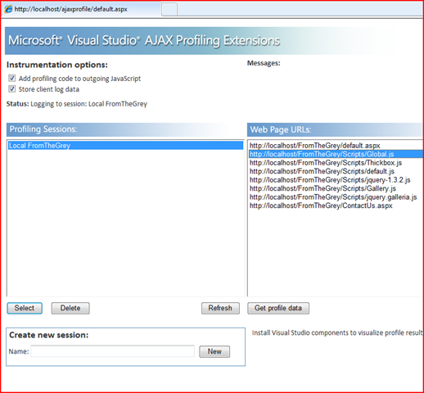424x393 pixels.
Task: Click the Delete session button
Action: click(70, 308)
